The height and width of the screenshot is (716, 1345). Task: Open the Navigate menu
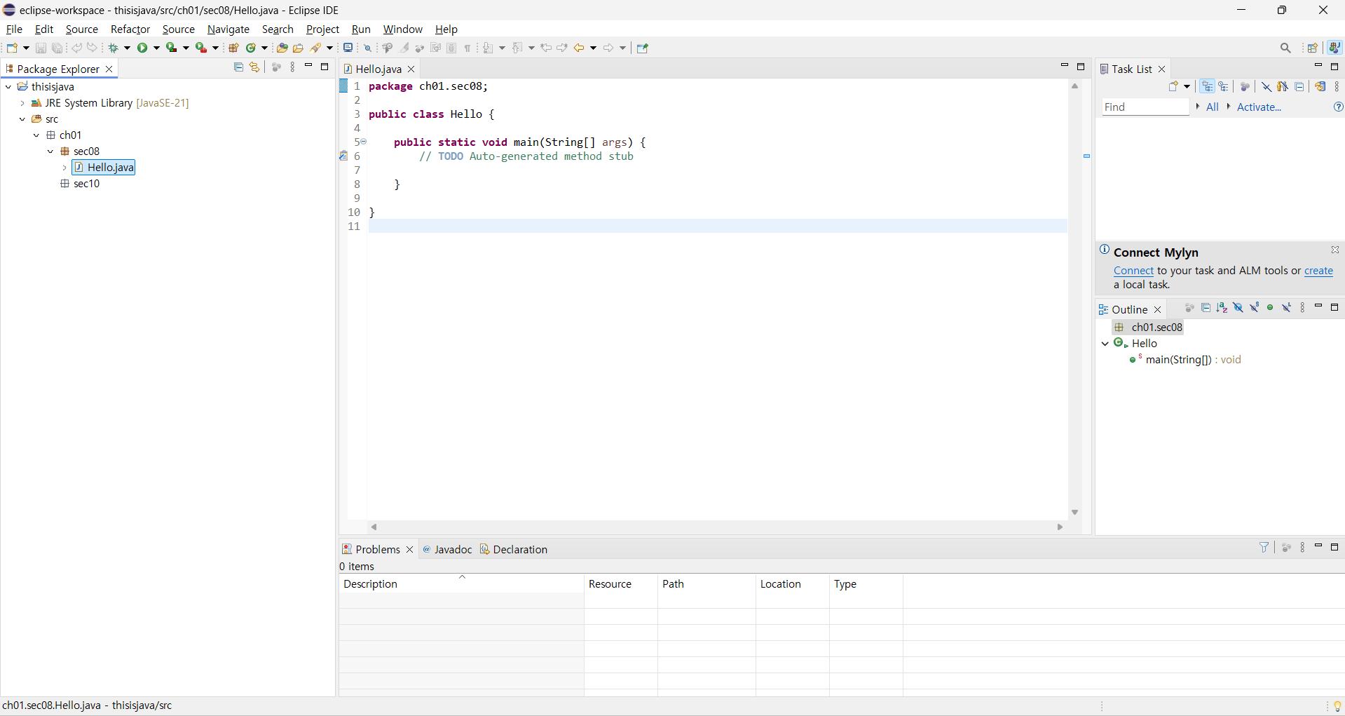228,29
